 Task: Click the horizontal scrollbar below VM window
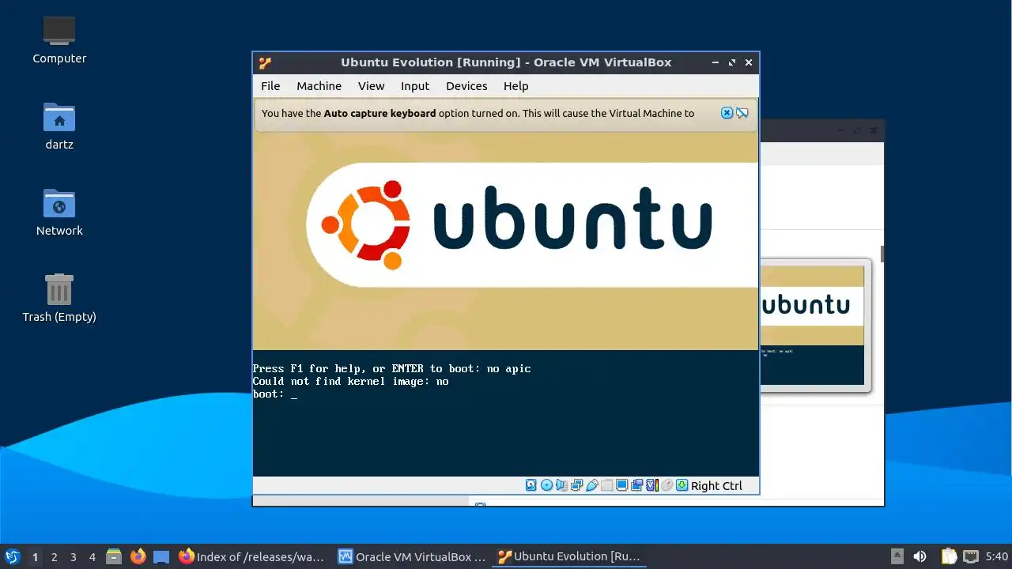[361, 500]
